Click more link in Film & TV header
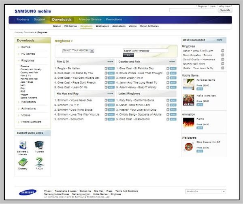 pos(110,62)
